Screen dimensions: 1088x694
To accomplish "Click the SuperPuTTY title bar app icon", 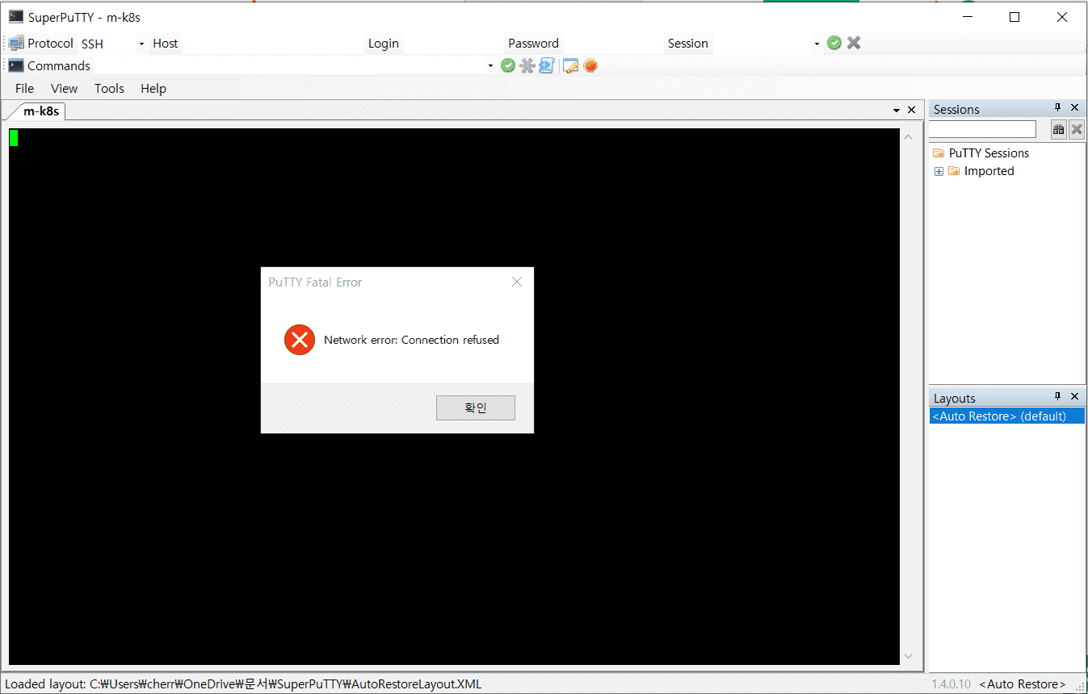I will pos(16,17).
